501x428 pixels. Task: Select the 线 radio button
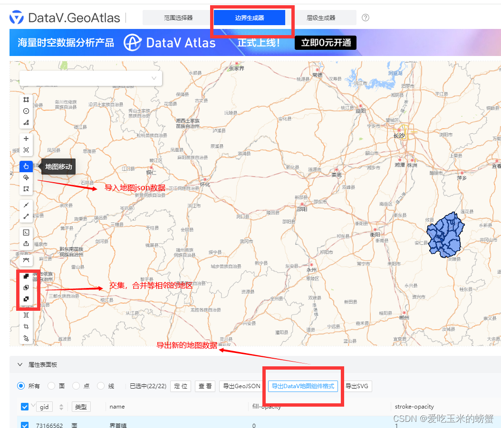tap(101, 386)
